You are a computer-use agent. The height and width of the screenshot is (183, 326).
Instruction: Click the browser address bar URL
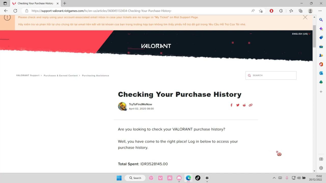coord(101,11)
